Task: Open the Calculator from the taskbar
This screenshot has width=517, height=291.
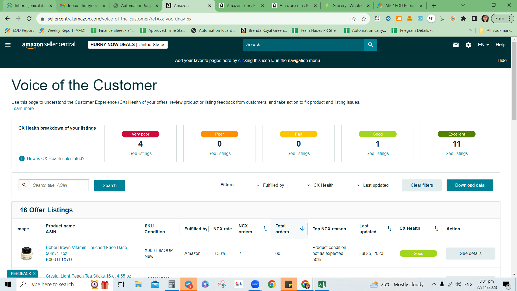Action: (x=172, y=284)
